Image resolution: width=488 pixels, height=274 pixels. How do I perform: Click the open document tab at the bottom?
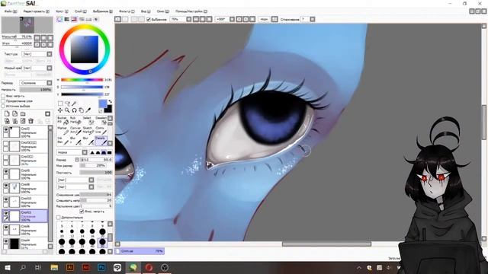click(140, 251)
